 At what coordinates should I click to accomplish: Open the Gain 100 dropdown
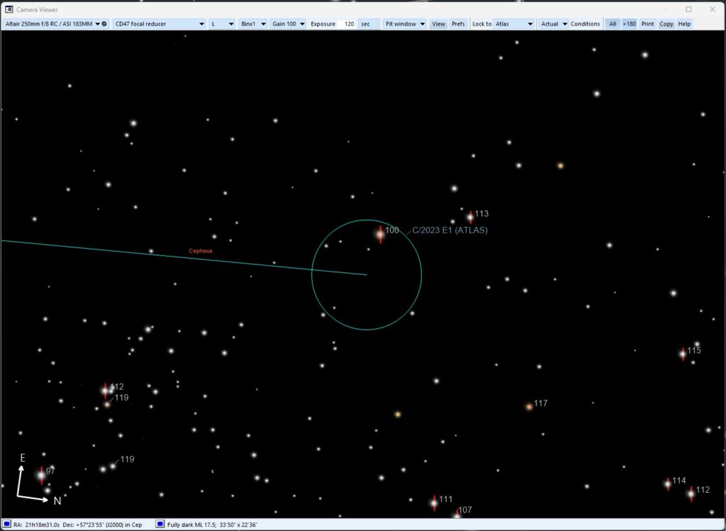coord(288,24)
